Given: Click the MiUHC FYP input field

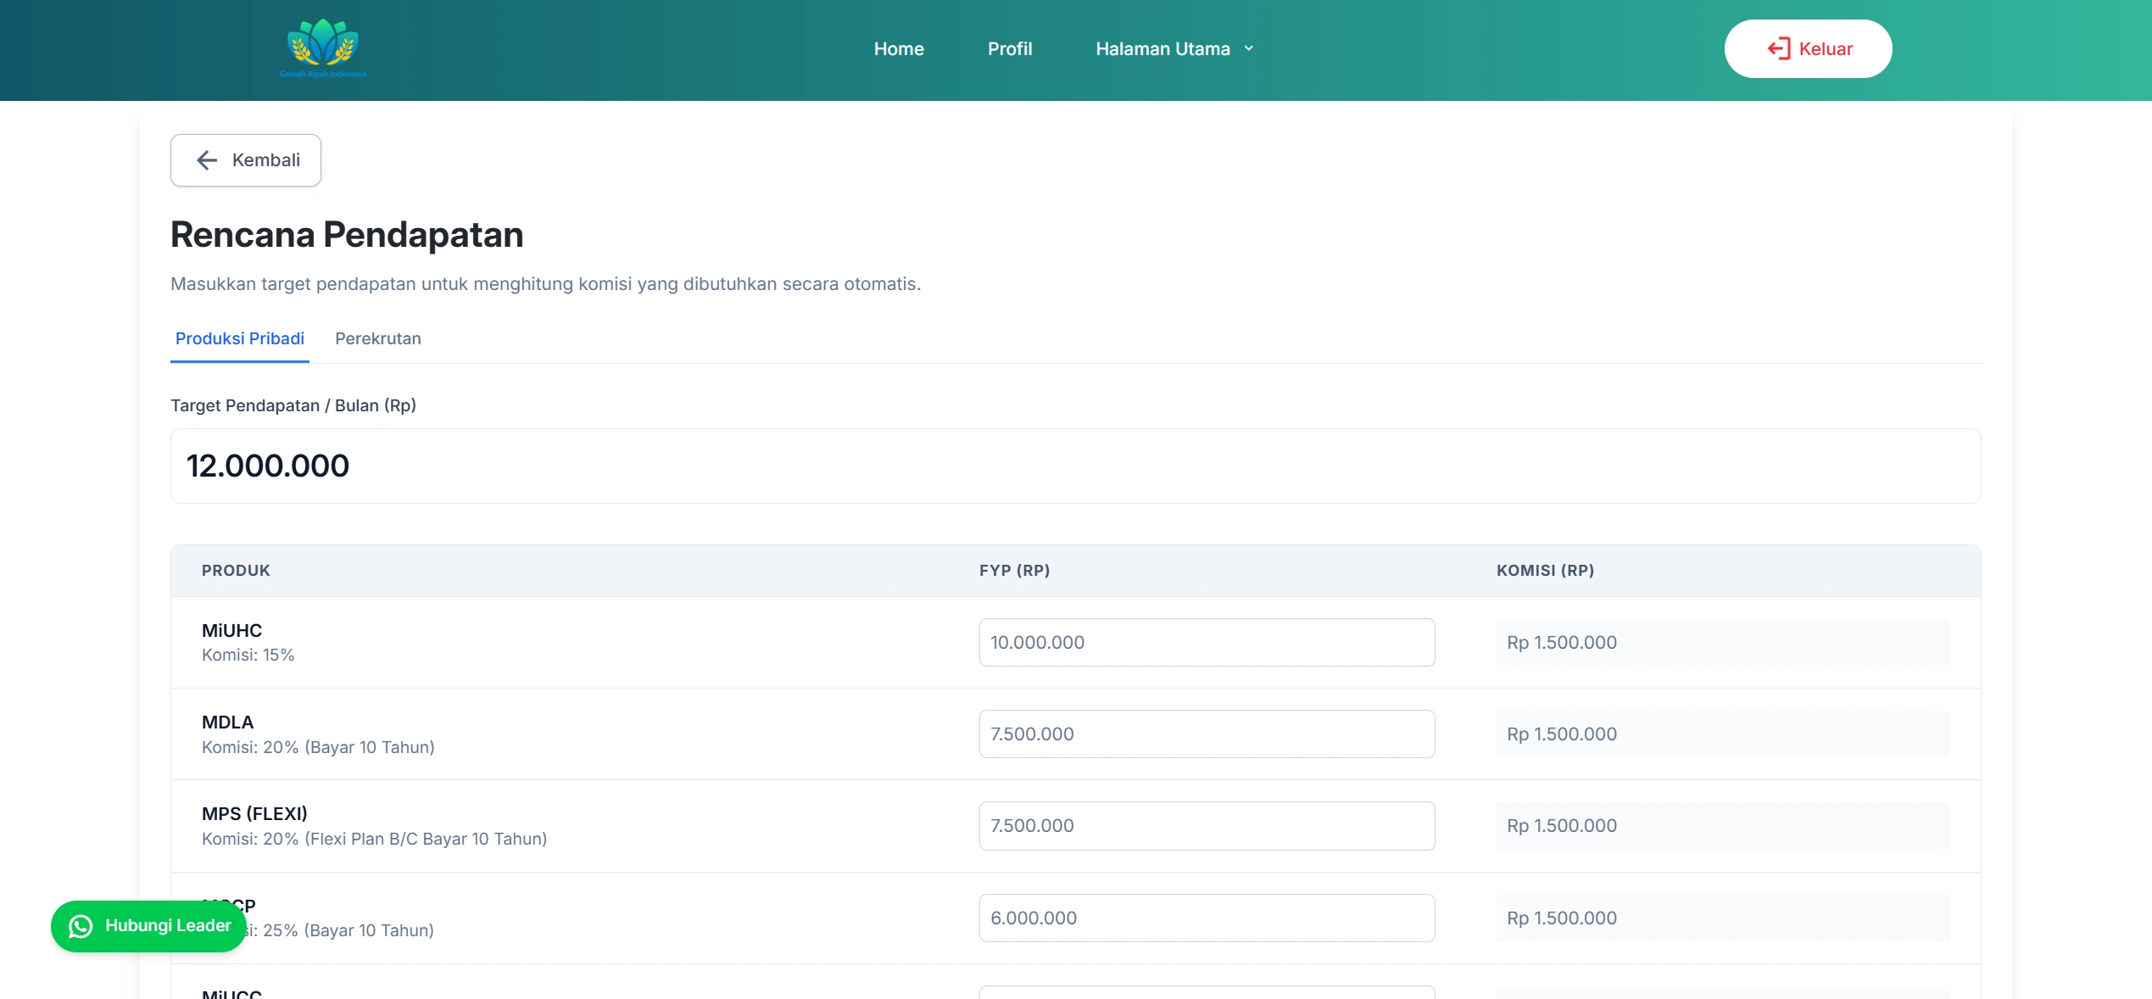Looking at the screenshot, I should point(1206,643).
